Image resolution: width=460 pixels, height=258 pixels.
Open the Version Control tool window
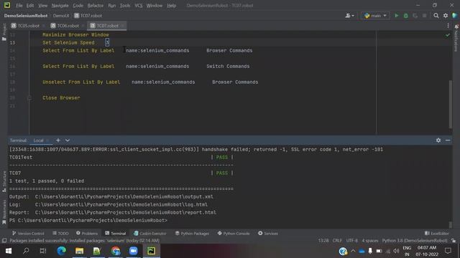tap(28, 234)
